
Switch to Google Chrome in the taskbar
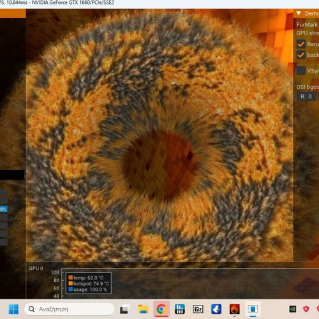tap(161, 309)
